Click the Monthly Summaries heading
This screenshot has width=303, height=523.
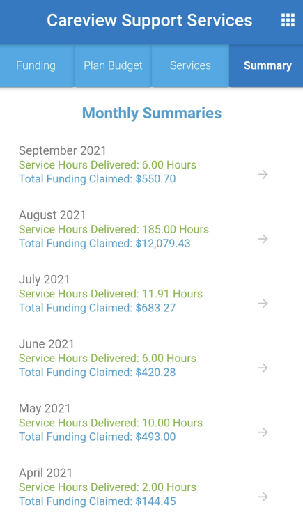tap(152, 114)
